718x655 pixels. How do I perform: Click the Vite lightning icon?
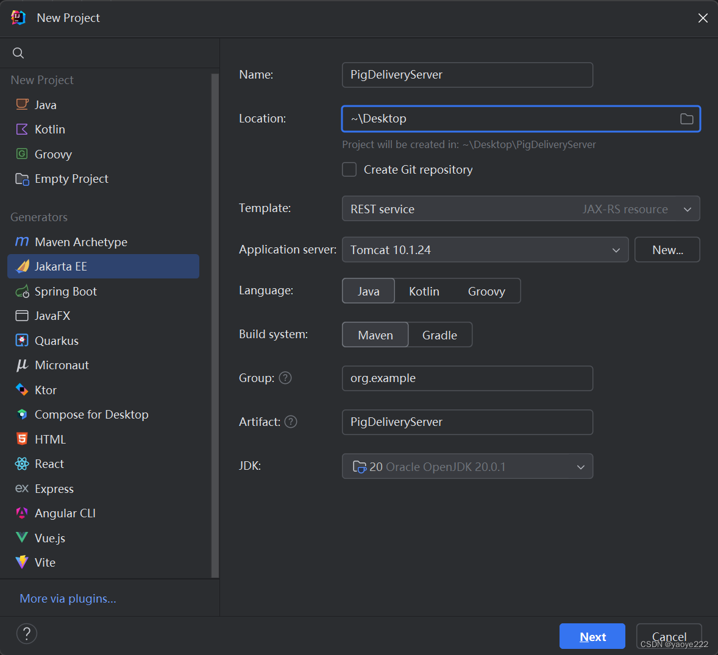click(22, 562)
